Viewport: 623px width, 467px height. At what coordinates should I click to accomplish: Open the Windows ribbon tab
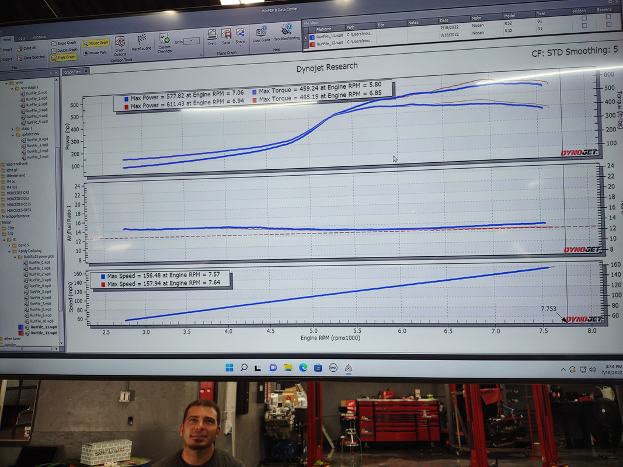pos(39,37)
